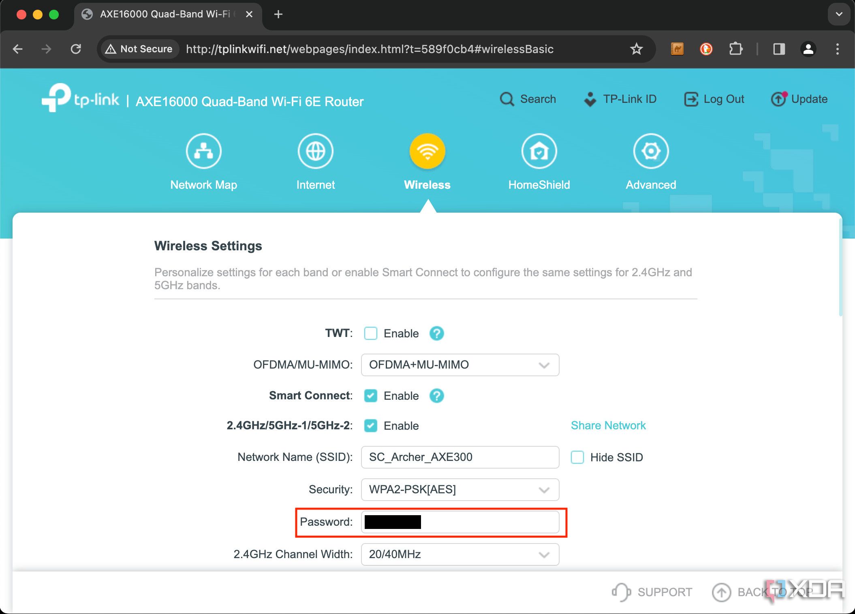The image size is (855, 614).
Task: Click the brown book extension icon
Action: coord(677,49)
